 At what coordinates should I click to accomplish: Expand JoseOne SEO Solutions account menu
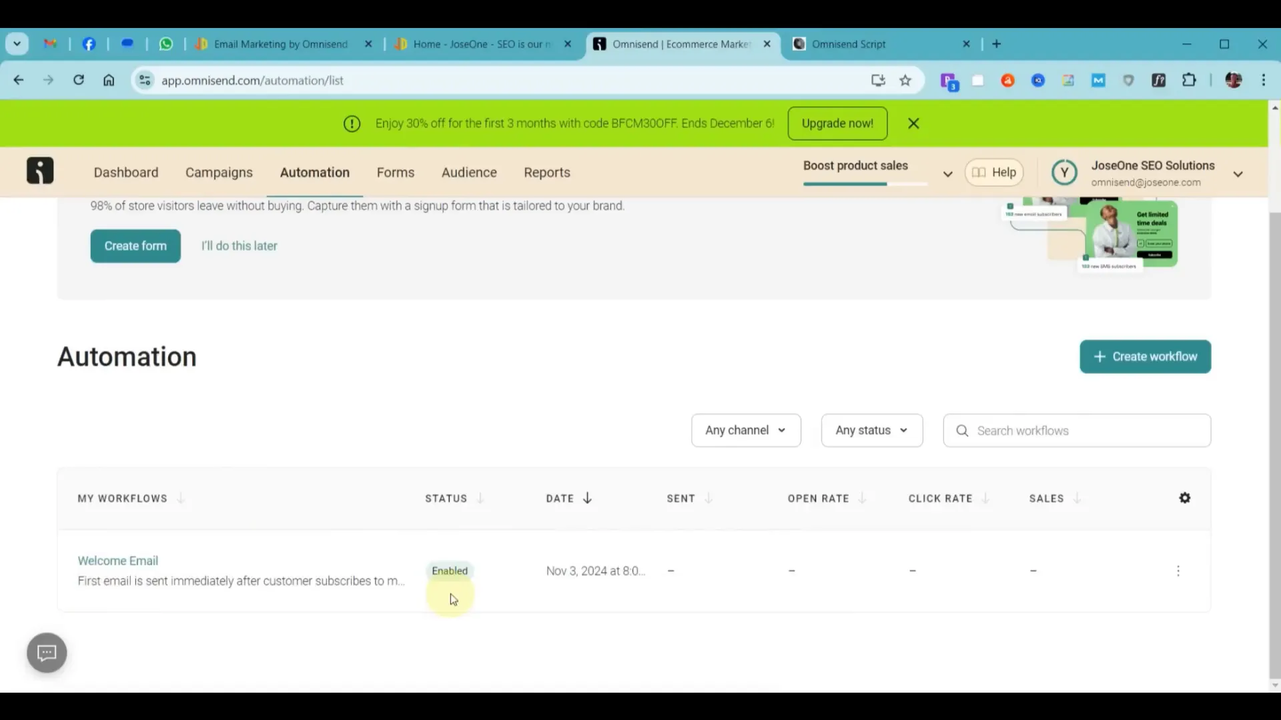click(x=1238, y=174)
